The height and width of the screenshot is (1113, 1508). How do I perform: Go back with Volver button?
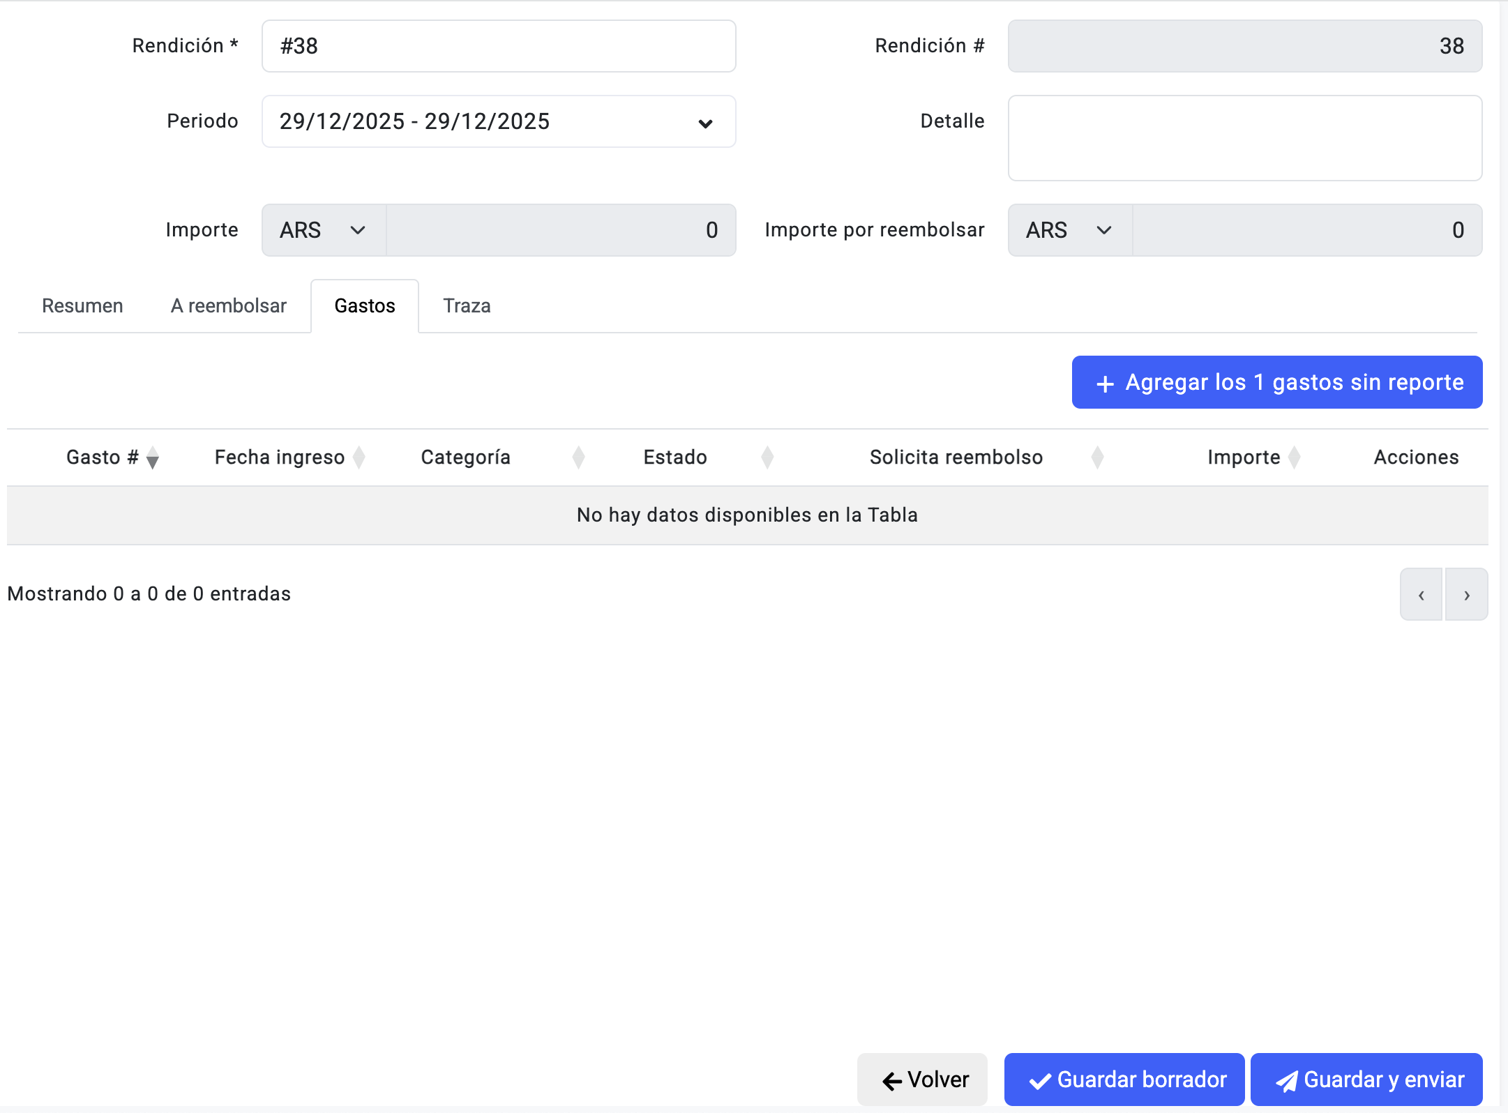coord(922,1080)
